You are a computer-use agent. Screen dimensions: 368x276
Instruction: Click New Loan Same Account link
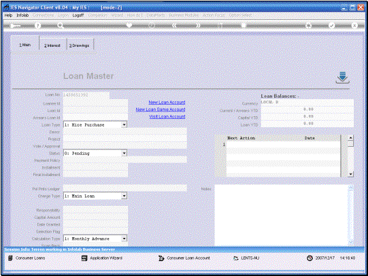tap(161, 109)
